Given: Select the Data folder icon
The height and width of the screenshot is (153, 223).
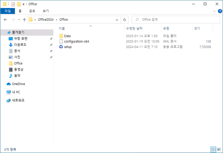Looking at the screenshot, I should pos(61,36).
